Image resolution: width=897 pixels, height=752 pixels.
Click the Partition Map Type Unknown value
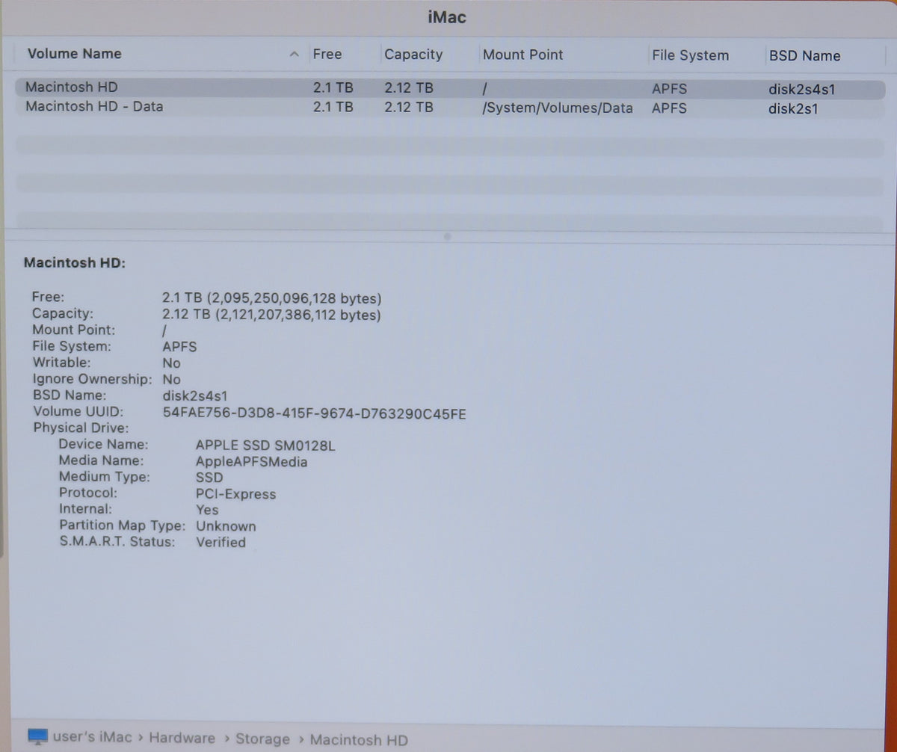click(226, 526)
